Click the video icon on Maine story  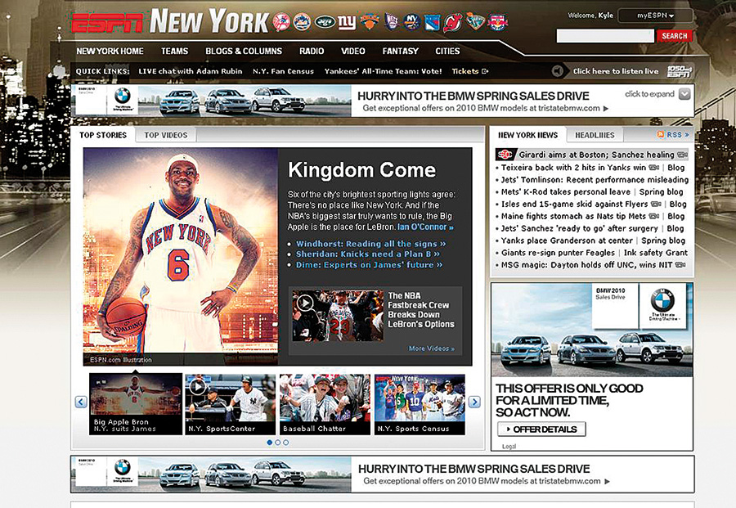tap(654, 217)
